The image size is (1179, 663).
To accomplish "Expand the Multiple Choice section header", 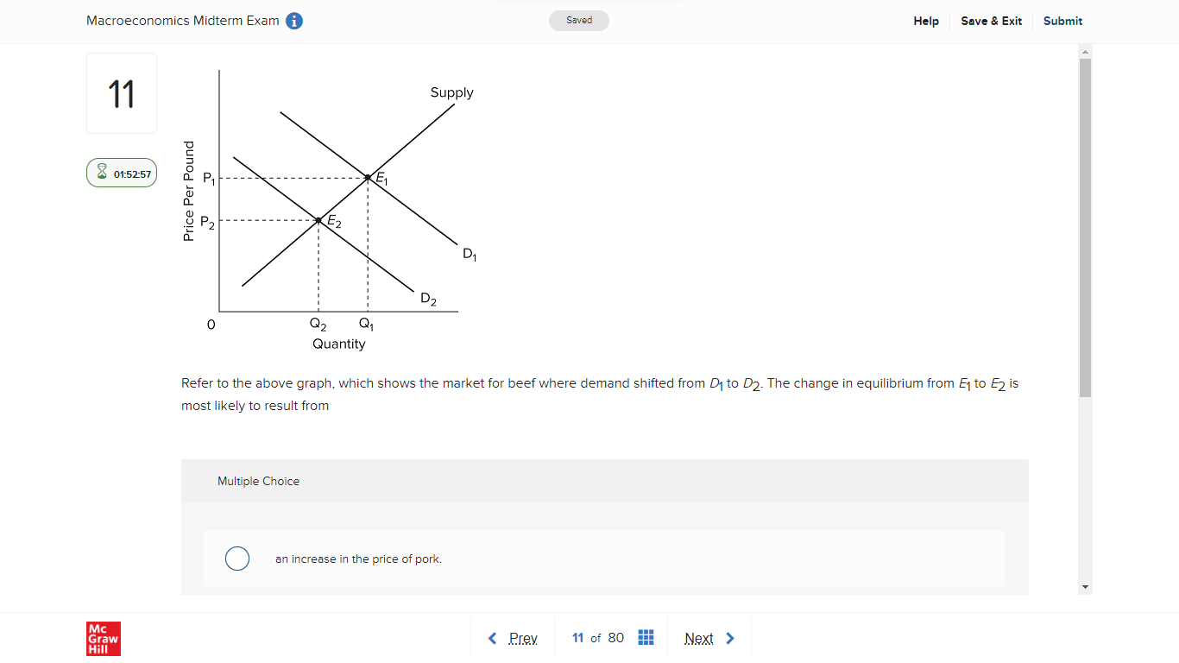I will tap(259, 481).
